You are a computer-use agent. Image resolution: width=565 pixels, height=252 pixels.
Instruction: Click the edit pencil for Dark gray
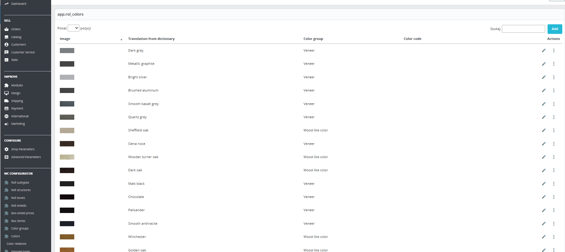pyautogui.click(x=544, y=50)
